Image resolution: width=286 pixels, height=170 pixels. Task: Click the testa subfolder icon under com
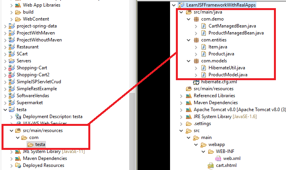pyautogui.click(x=30, y=144)
